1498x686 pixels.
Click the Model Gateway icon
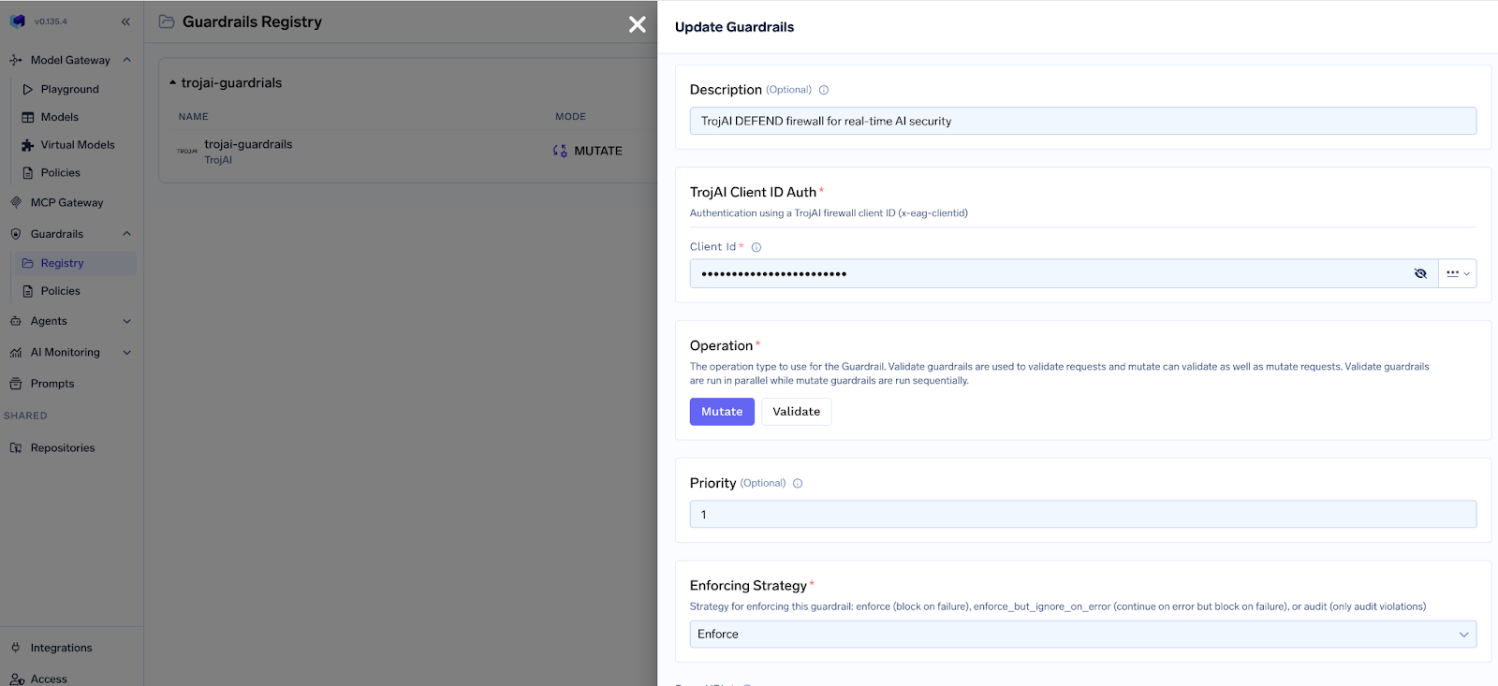click(16, 60)
